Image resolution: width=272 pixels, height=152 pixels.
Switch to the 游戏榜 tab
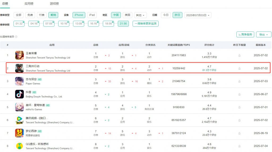[54, 4]
